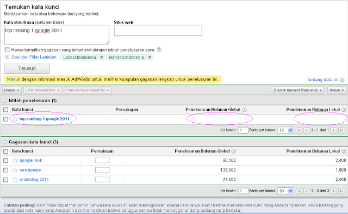348x214 pixels.
Task: Open help icon beside 'Tentang data ini'
Action: pyautogui.click(x=342, y=80)
